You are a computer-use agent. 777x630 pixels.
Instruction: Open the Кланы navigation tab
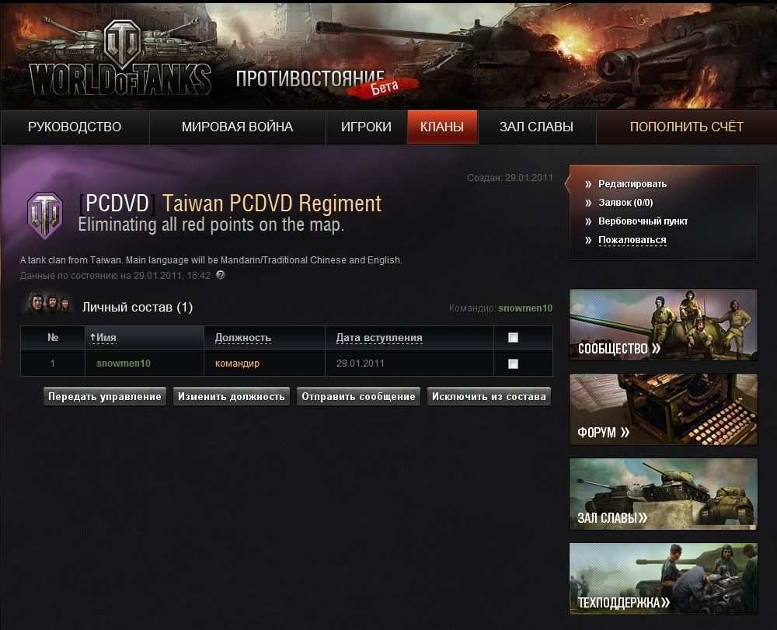click(441, 127)
